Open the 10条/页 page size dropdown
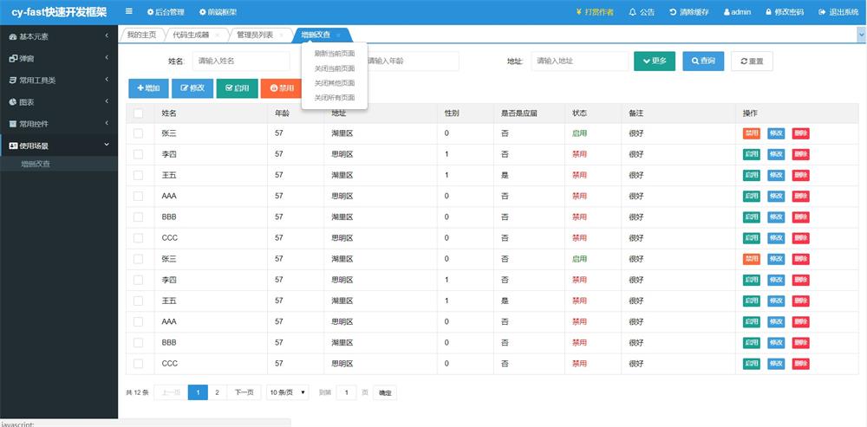The height and width of the screenshot is (427, 867). [288, 392]
